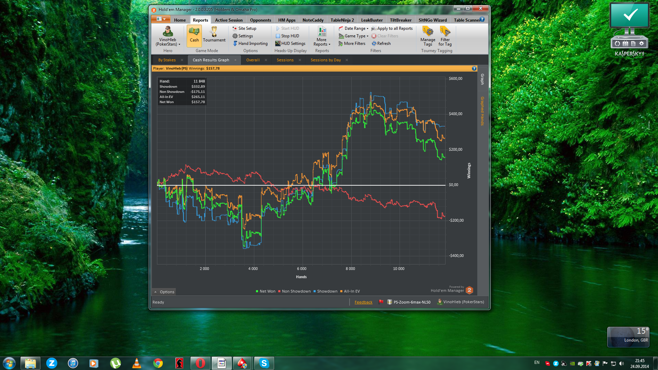Click Start HUD
The width and height of the screenshot is (658, 370).
[287, 28]
